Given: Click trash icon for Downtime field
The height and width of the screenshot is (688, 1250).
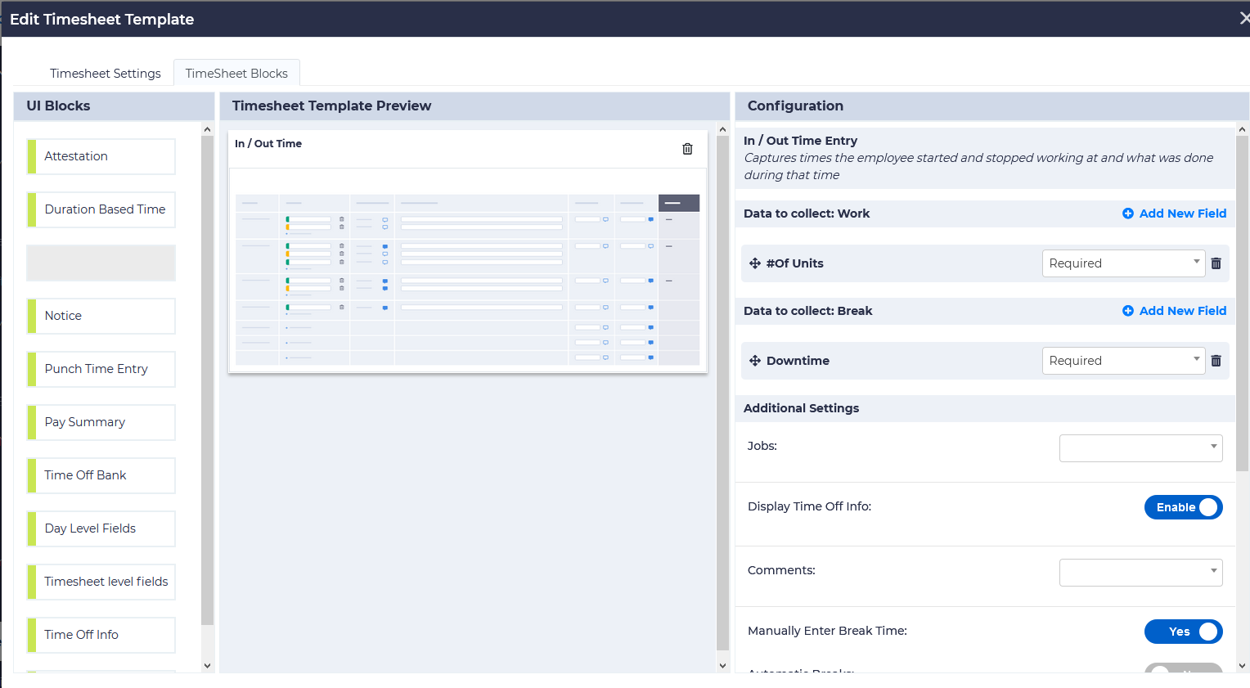Looking at the screenshot, I should (x=1216, y=361).
